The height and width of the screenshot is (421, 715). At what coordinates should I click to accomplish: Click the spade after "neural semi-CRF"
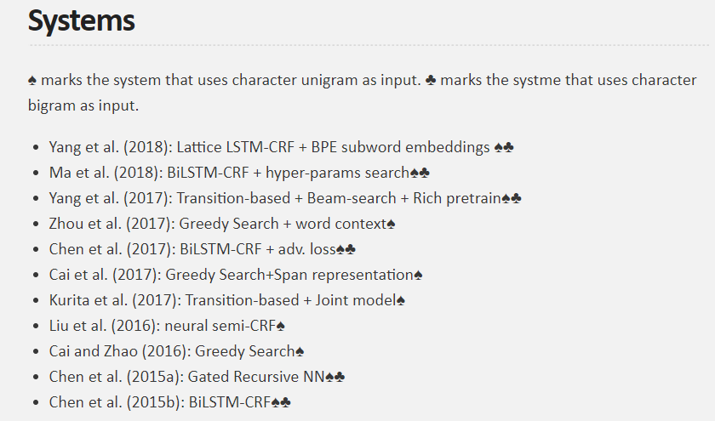coord(281,326)
